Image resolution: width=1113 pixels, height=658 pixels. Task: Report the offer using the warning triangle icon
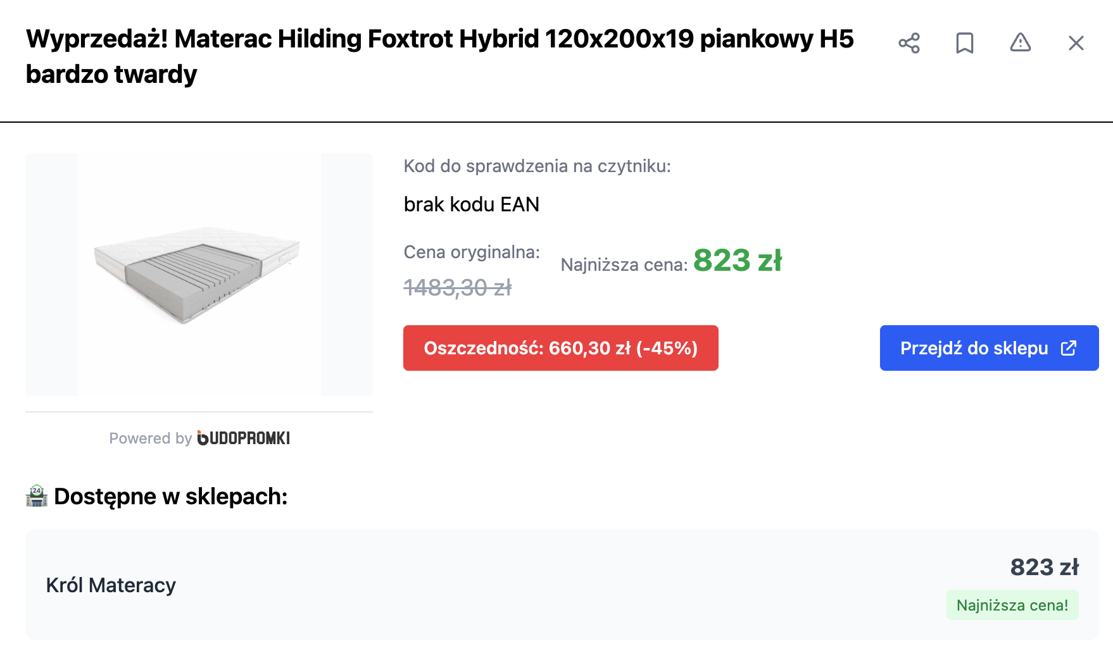click(x=1020, y=42)
